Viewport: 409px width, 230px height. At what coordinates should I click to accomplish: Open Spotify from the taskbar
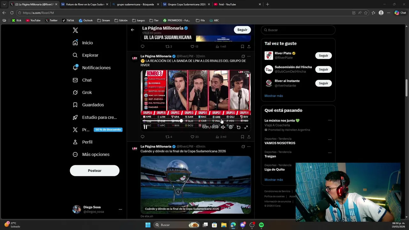point(261,225)
